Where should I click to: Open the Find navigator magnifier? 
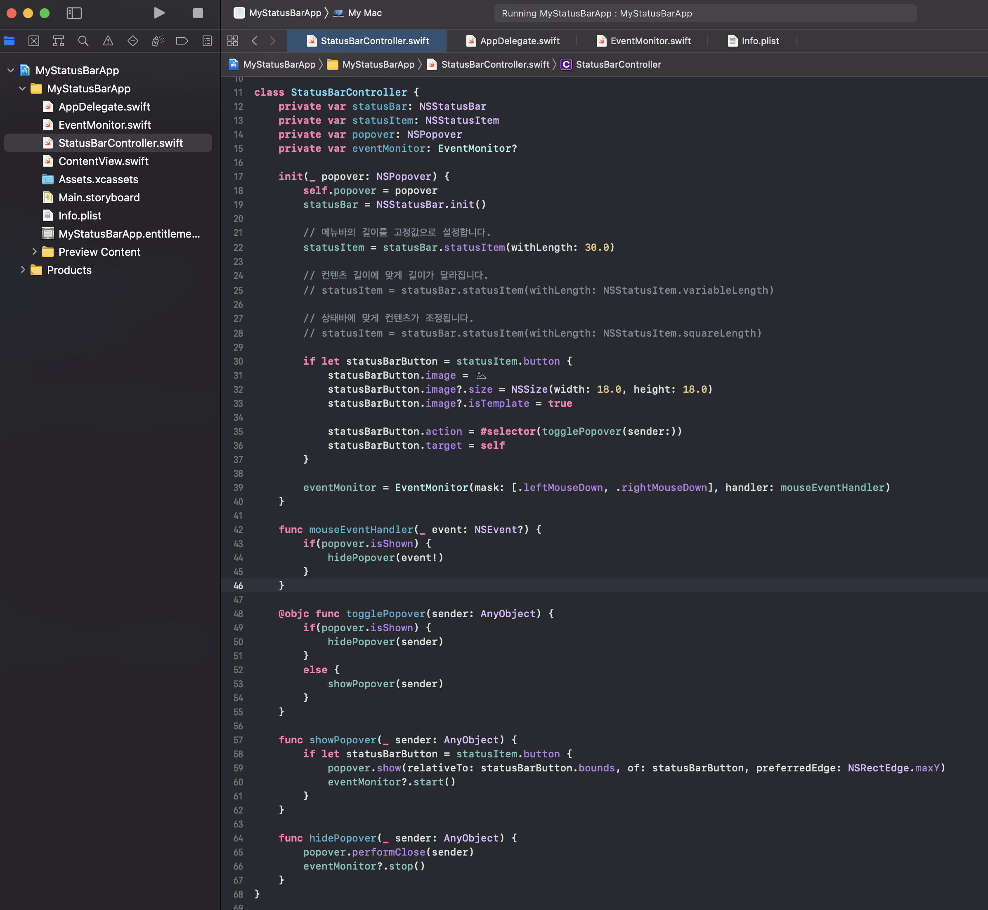click(x=83, y=41)
